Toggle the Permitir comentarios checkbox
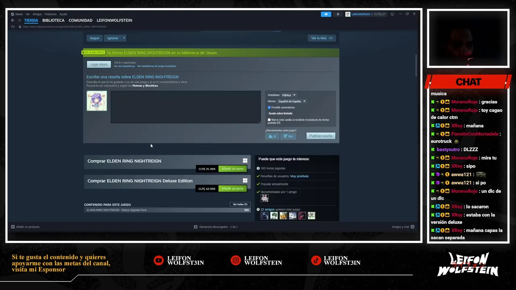Screen dimensions: 516x290 (269, 108)
